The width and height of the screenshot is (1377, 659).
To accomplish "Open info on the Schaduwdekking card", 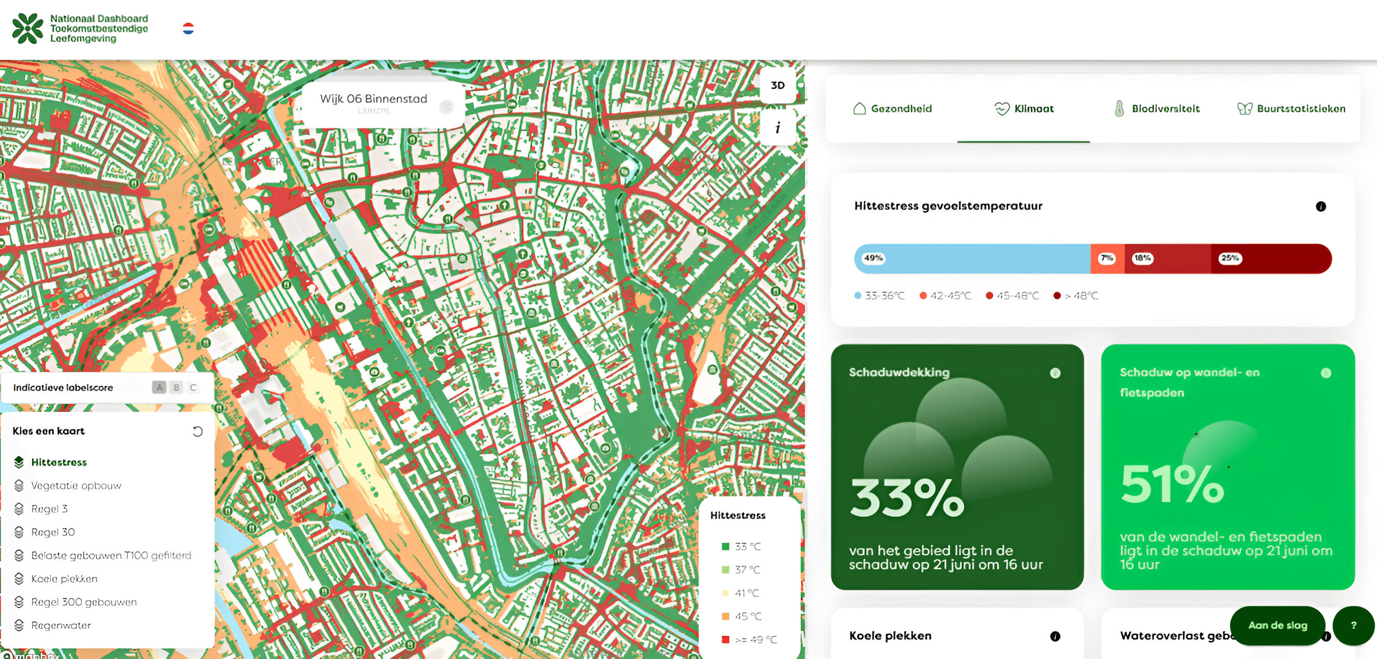I will (1055, 373).
